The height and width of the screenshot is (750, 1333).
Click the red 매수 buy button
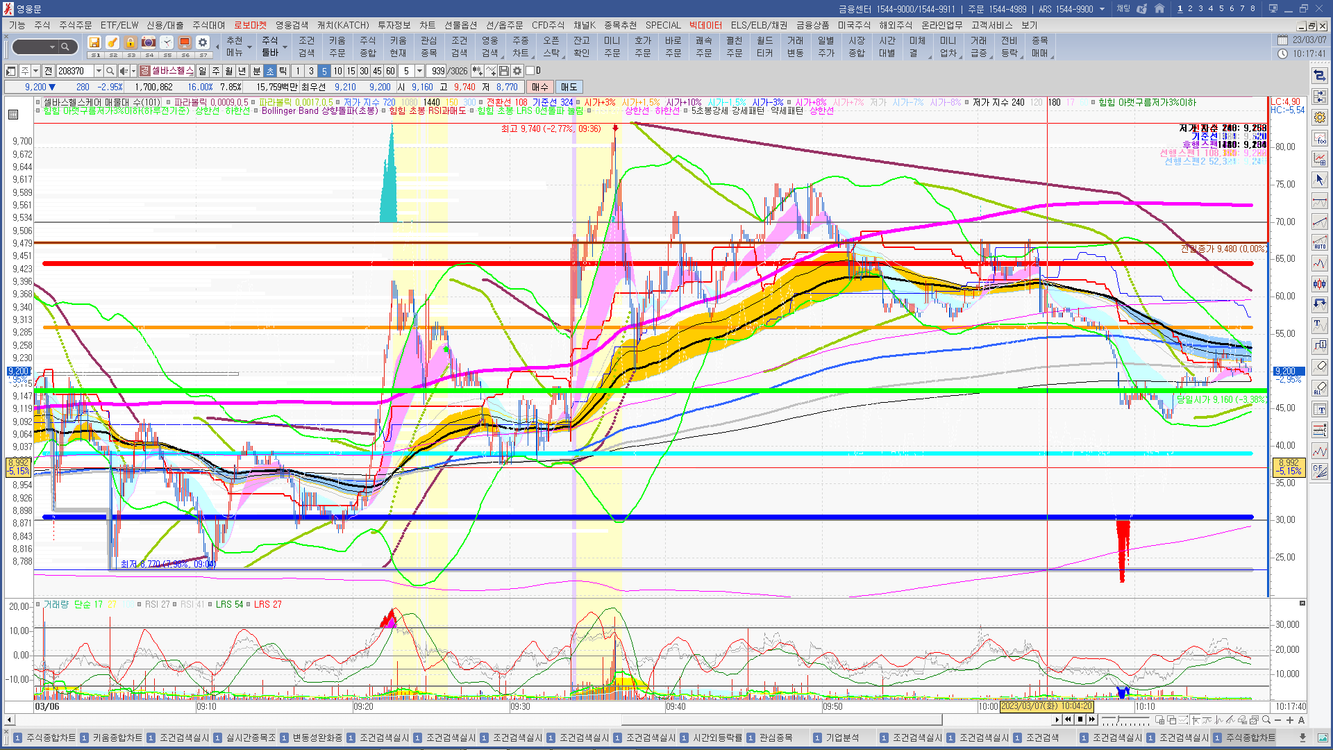[x=539, y=87]
